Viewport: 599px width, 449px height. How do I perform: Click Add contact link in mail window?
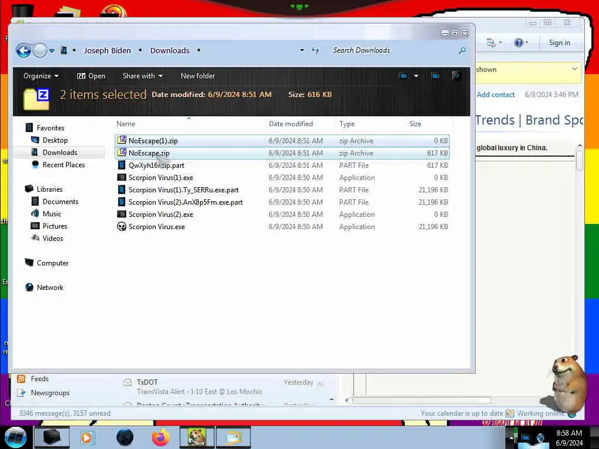tap(495, 95)
